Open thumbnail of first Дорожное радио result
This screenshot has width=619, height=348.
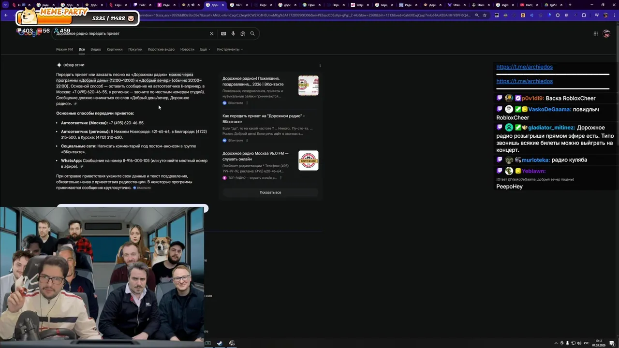[x=309, y=85]
